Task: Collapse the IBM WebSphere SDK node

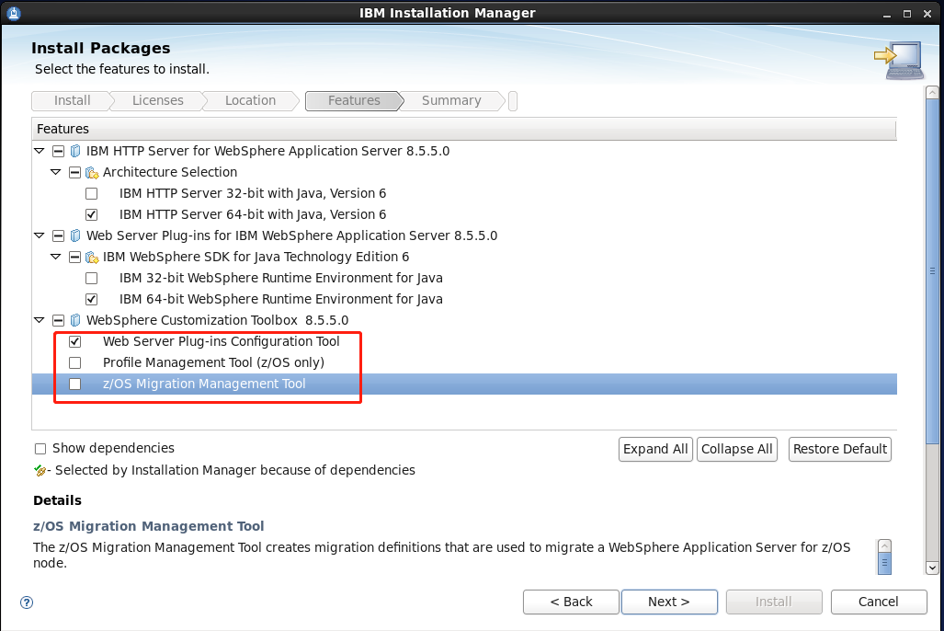Action: (56, 256)
